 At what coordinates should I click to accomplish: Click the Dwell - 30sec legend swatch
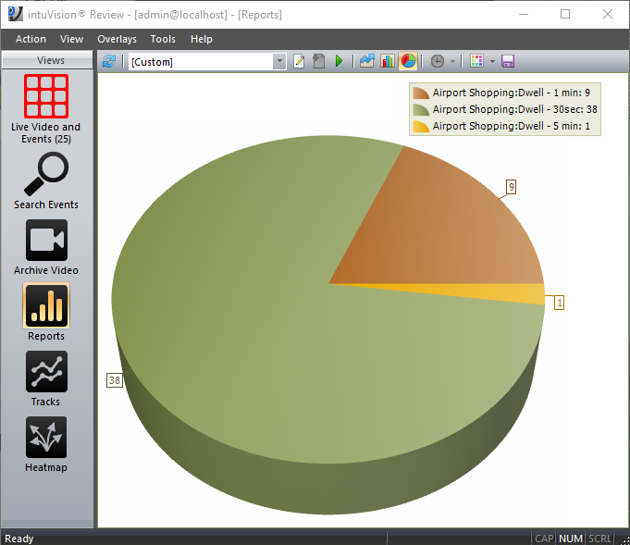point(421,110)
